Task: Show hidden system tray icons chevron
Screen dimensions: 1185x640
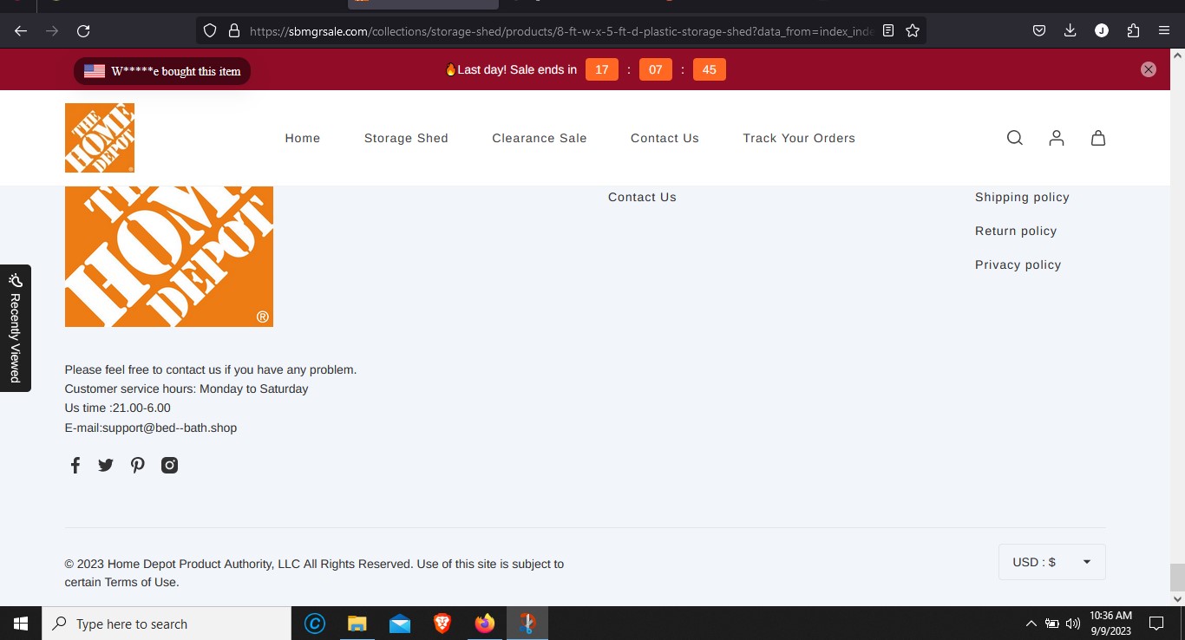Action: [1031, 624]
